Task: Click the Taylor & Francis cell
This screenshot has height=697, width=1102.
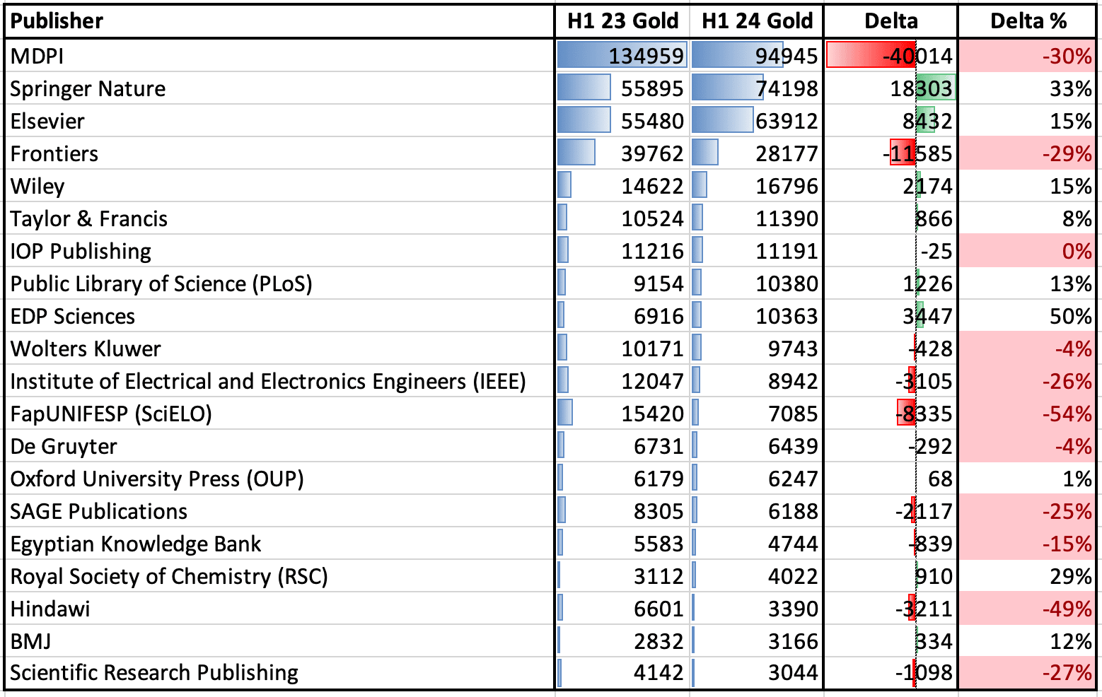Action: (279, 218)
